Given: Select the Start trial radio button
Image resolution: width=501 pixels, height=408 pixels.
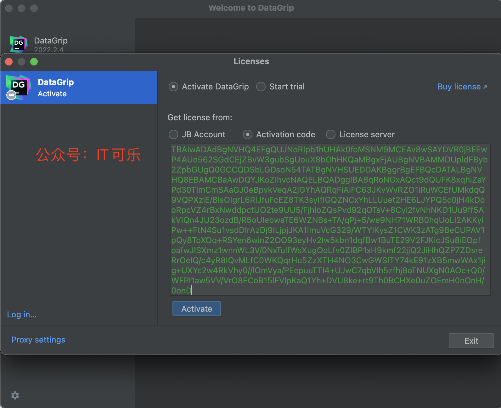Looking at the screenshot, I should point(261,87).
